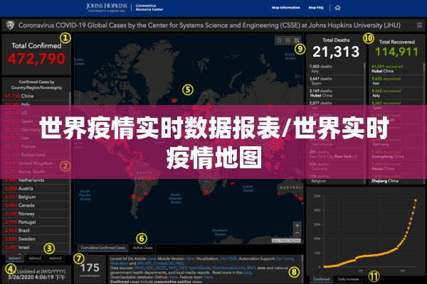Open the Esri Living Atlas team link
This screenshot has height=284, width=427.
point(285,258)
